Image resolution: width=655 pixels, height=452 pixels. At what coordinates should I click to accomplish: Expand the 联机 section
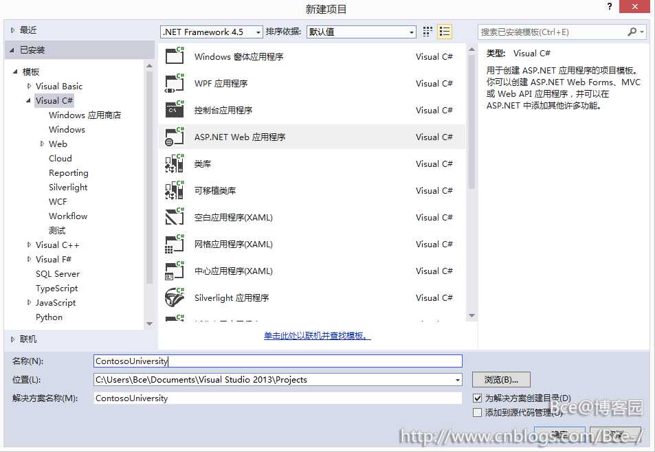click(x=12, y=339)
